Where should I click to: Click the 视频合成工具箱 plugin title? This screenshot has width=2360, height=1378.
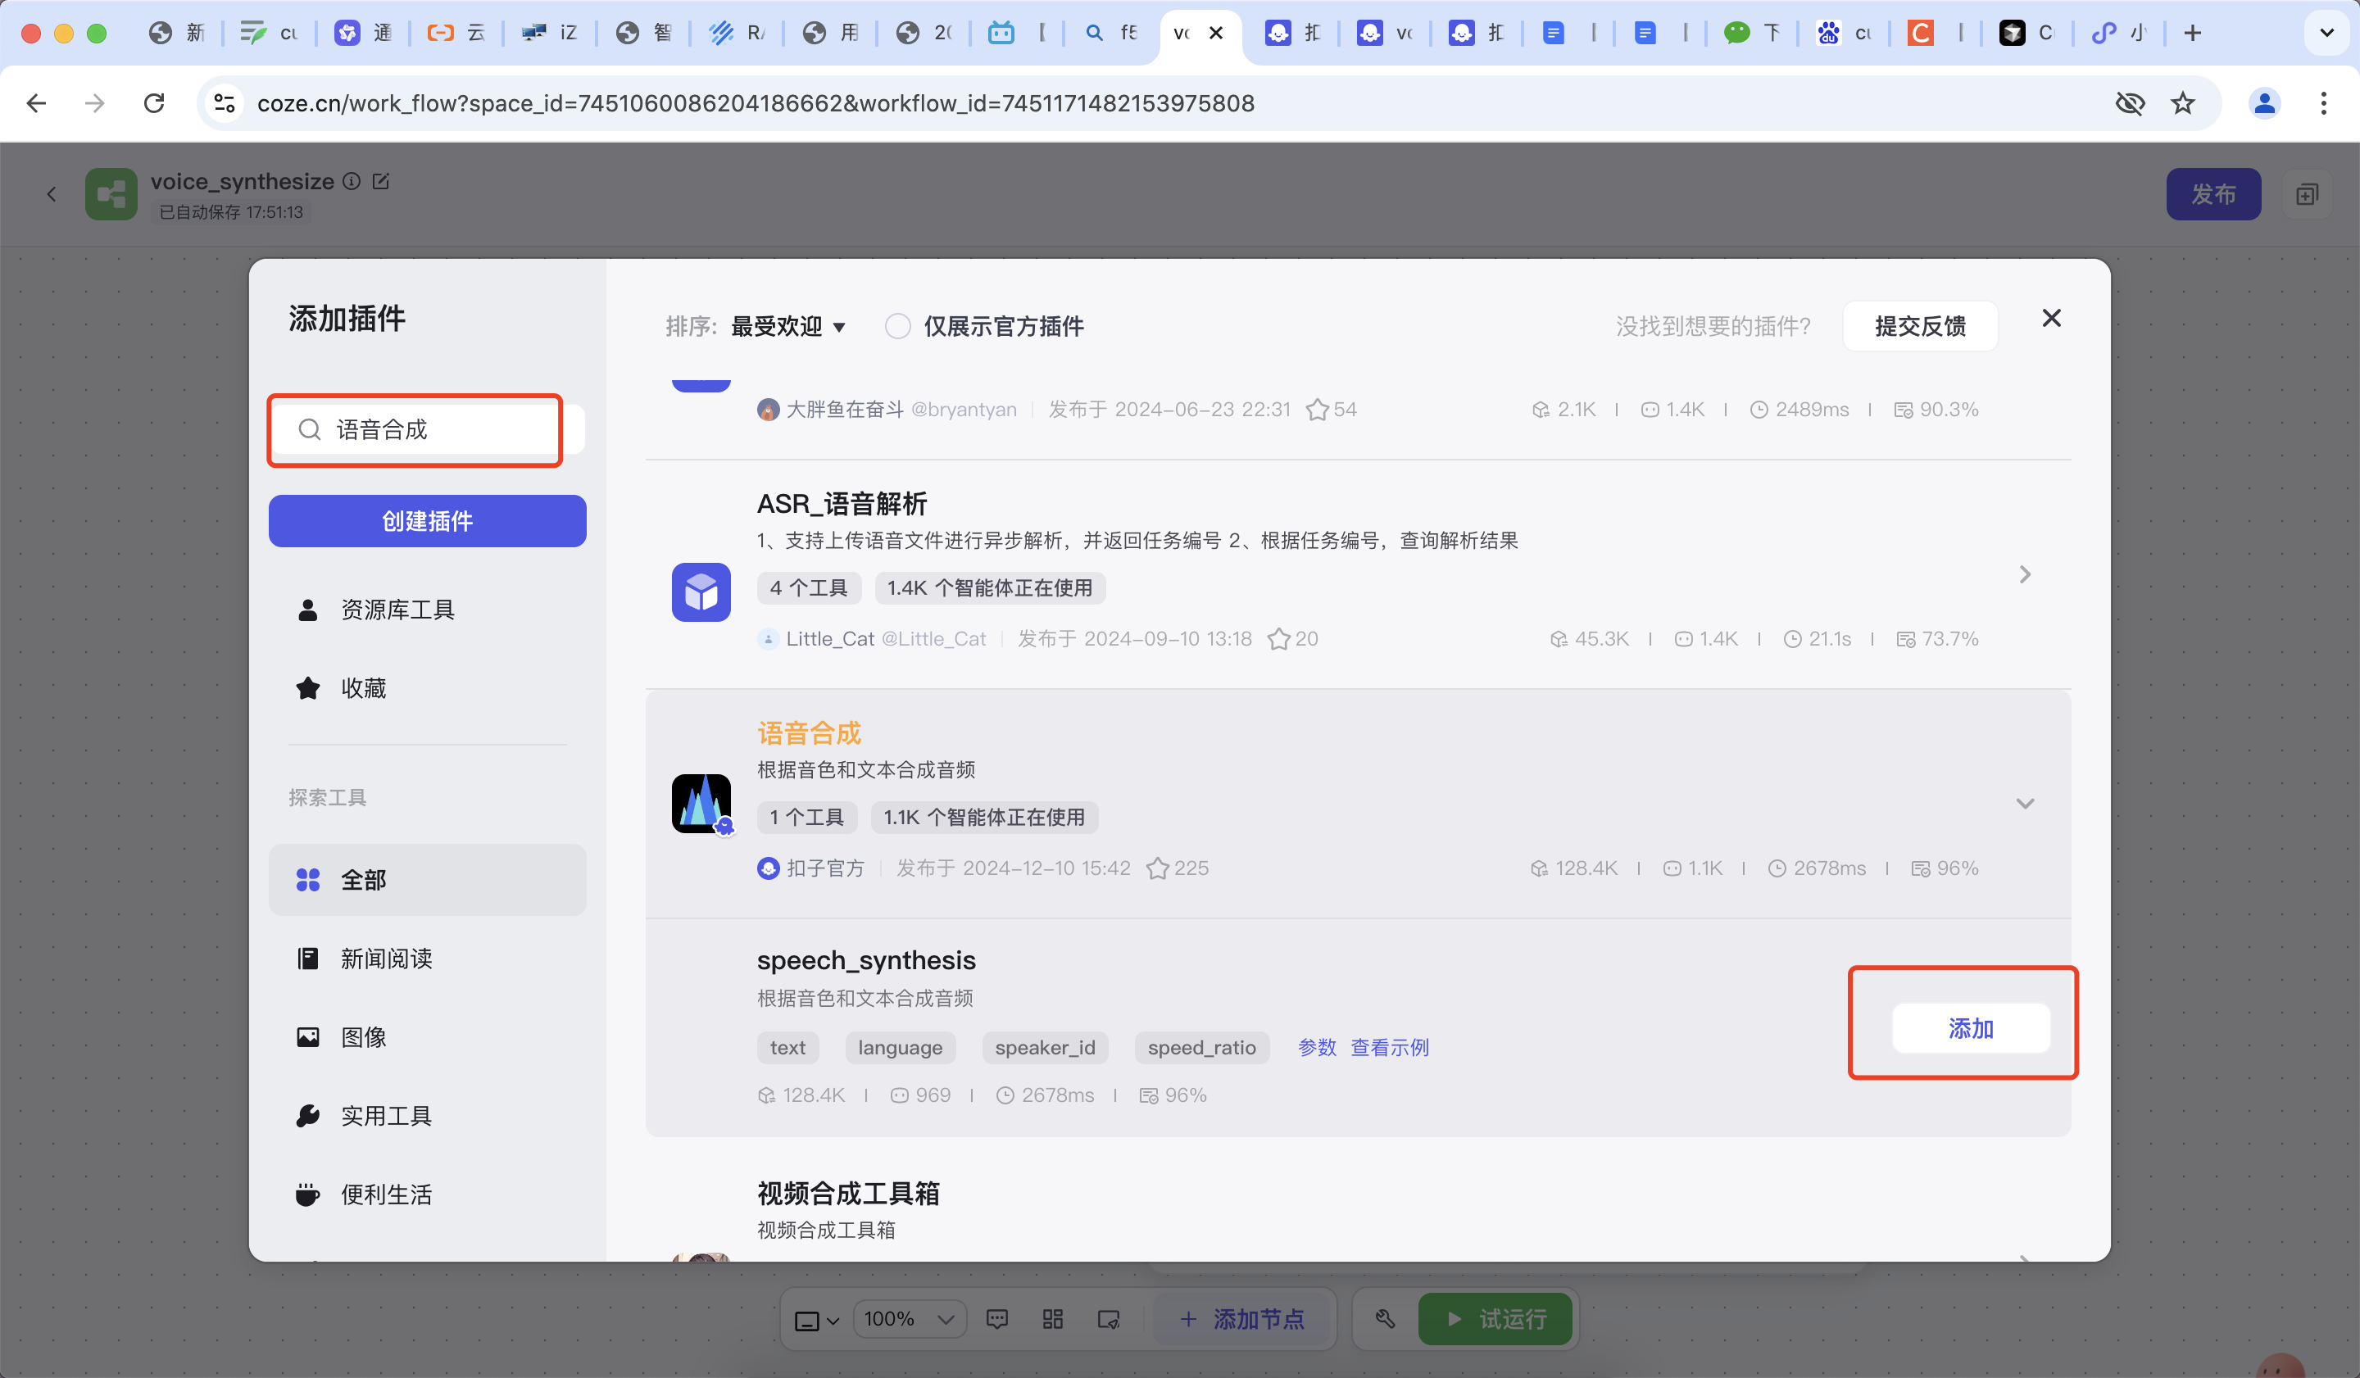tap(848, 1193)
